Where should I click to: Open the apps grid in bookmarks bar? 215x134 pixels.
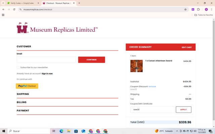click(3, 15)
